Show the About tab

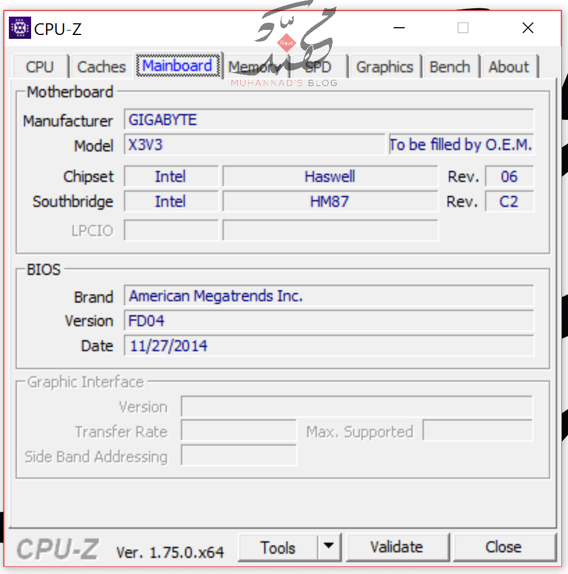[x=509, y=67]
